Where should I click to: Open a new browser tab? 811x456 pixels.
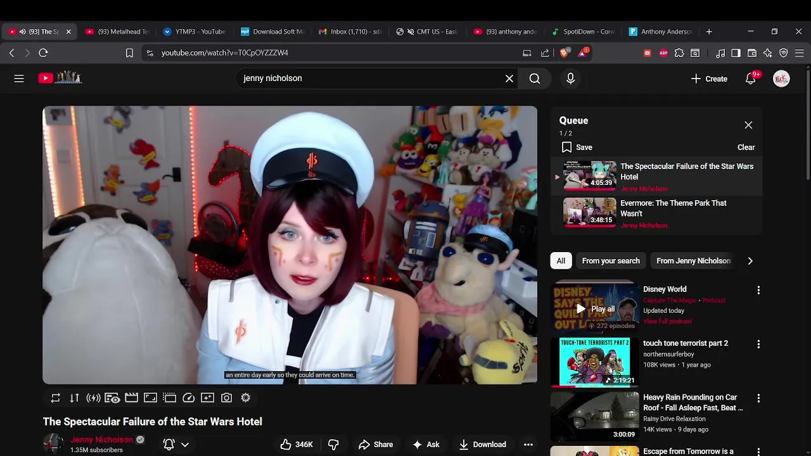point(709,32)
